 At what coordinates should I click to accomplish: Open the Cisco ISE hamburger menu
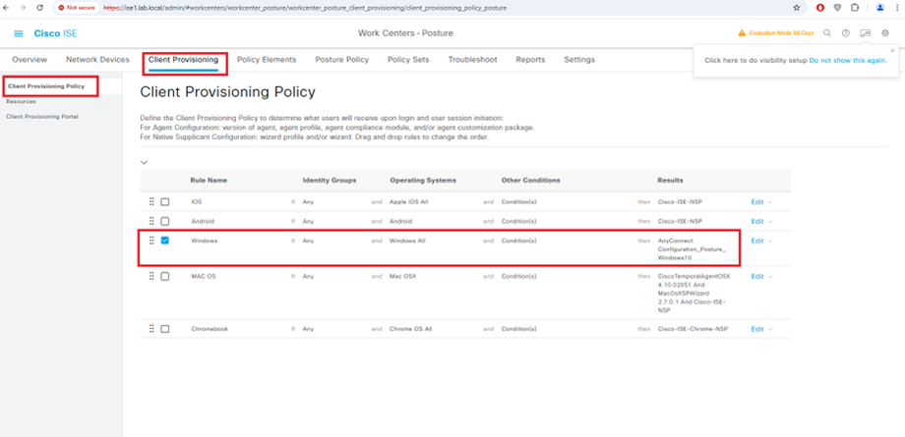(19, 33)
